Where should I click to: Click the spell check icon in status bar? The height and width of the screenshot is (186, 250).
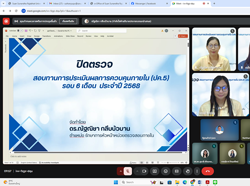click(x=17, y=163)
